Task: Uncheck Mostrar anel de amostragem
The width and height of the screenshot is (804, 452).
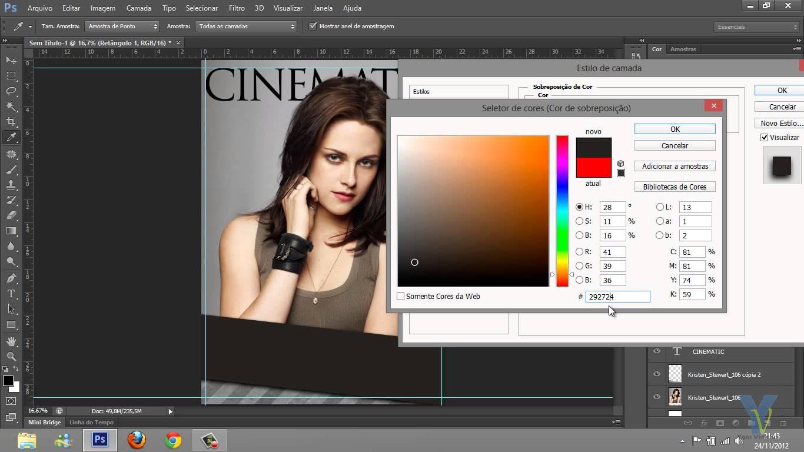Action: point(313,26)
